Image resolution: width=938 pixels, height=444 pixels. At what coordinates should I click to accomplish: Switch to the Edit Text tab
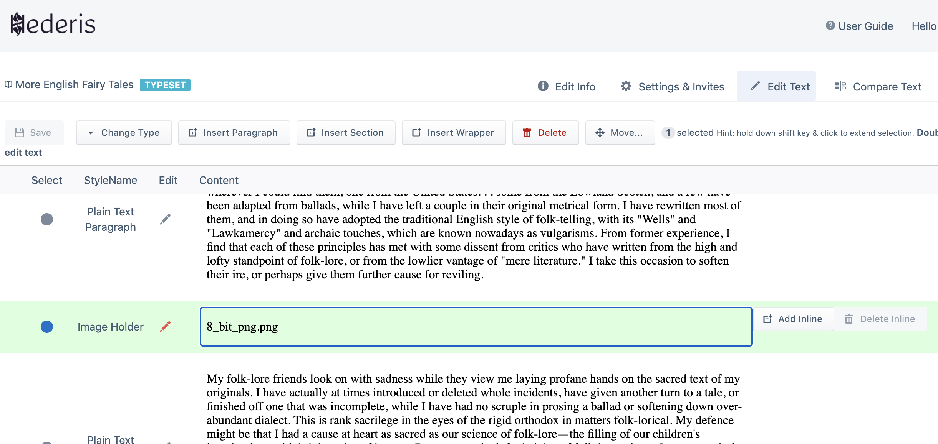pos(776,86)
